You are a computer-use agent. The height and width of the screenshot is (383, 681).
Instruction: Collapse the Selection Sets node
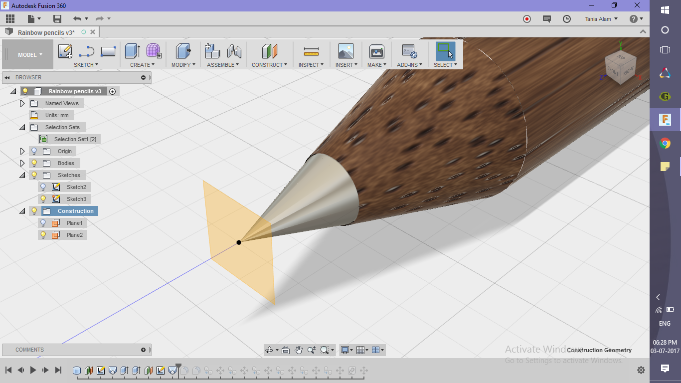(22, 127)
